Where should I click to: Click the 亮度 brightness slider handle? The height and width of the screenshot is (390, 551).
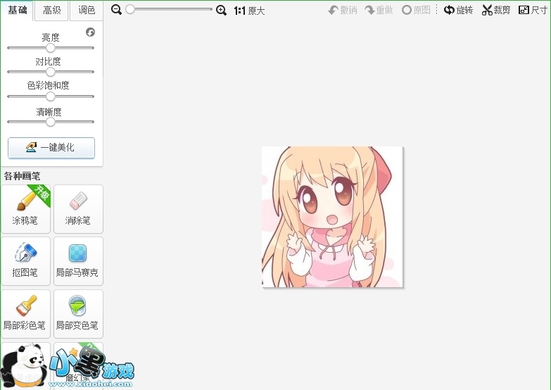click(51, 47)
